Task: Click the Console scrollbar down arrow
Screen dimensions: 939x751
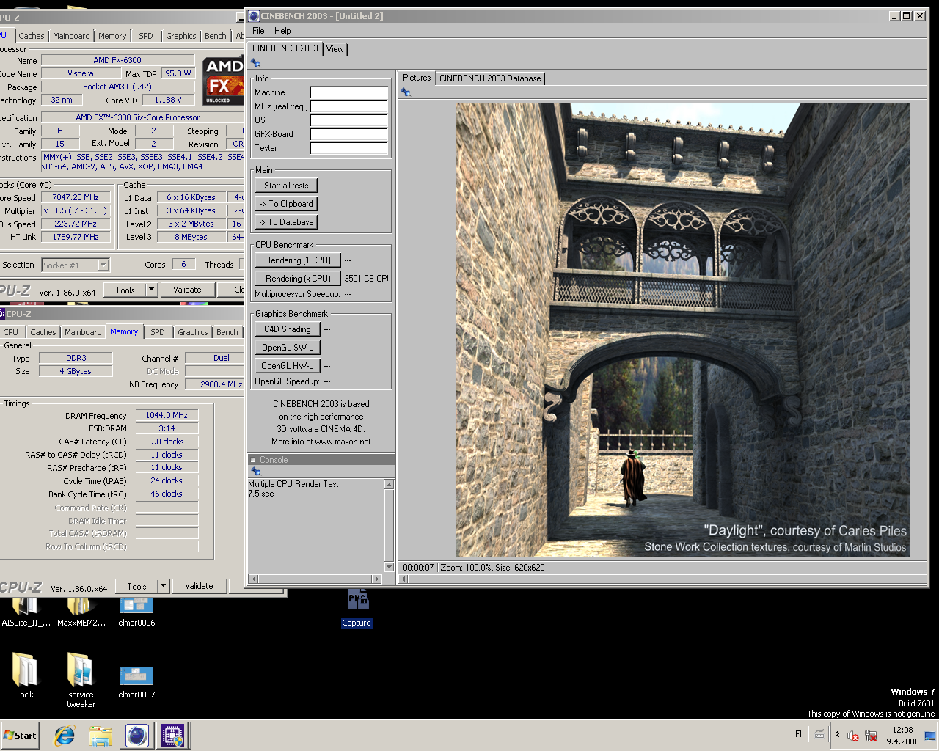Action: pos(389,567)
